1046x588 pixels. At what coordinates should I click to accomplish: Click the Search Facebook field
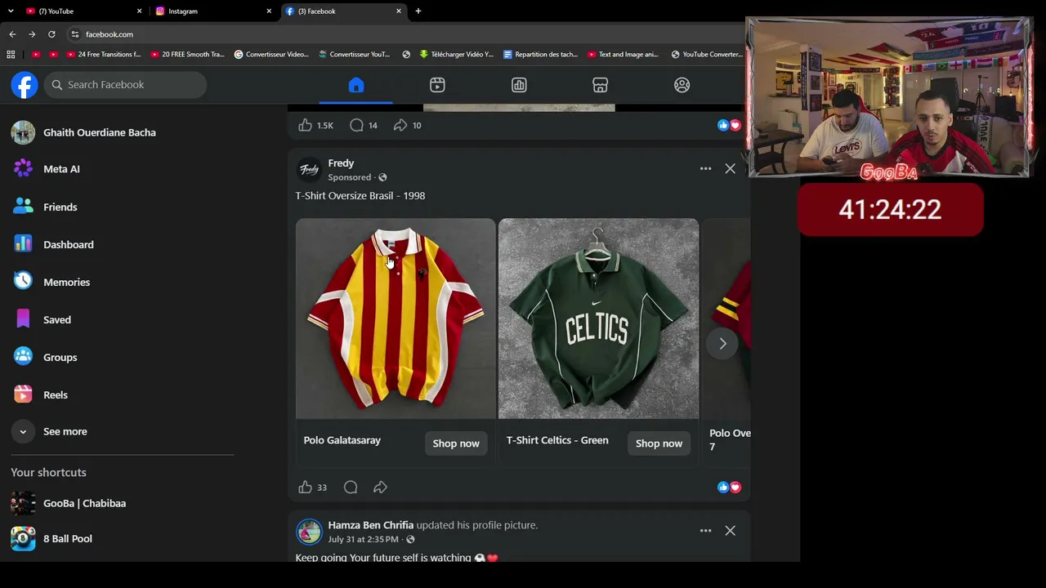(125, 85)
